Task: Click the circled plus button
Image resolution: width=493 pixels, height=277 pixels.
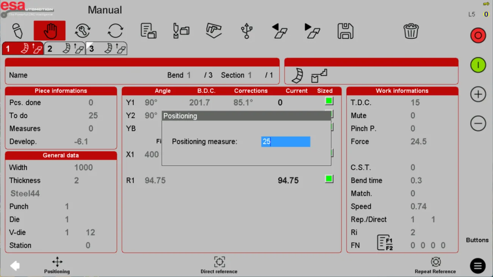Action: [478, 94]
